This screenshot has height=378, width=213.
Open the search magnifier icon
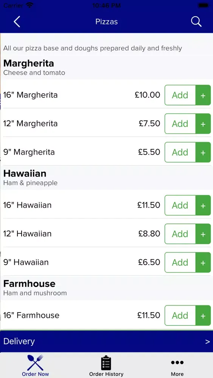(x=196, y=22)
